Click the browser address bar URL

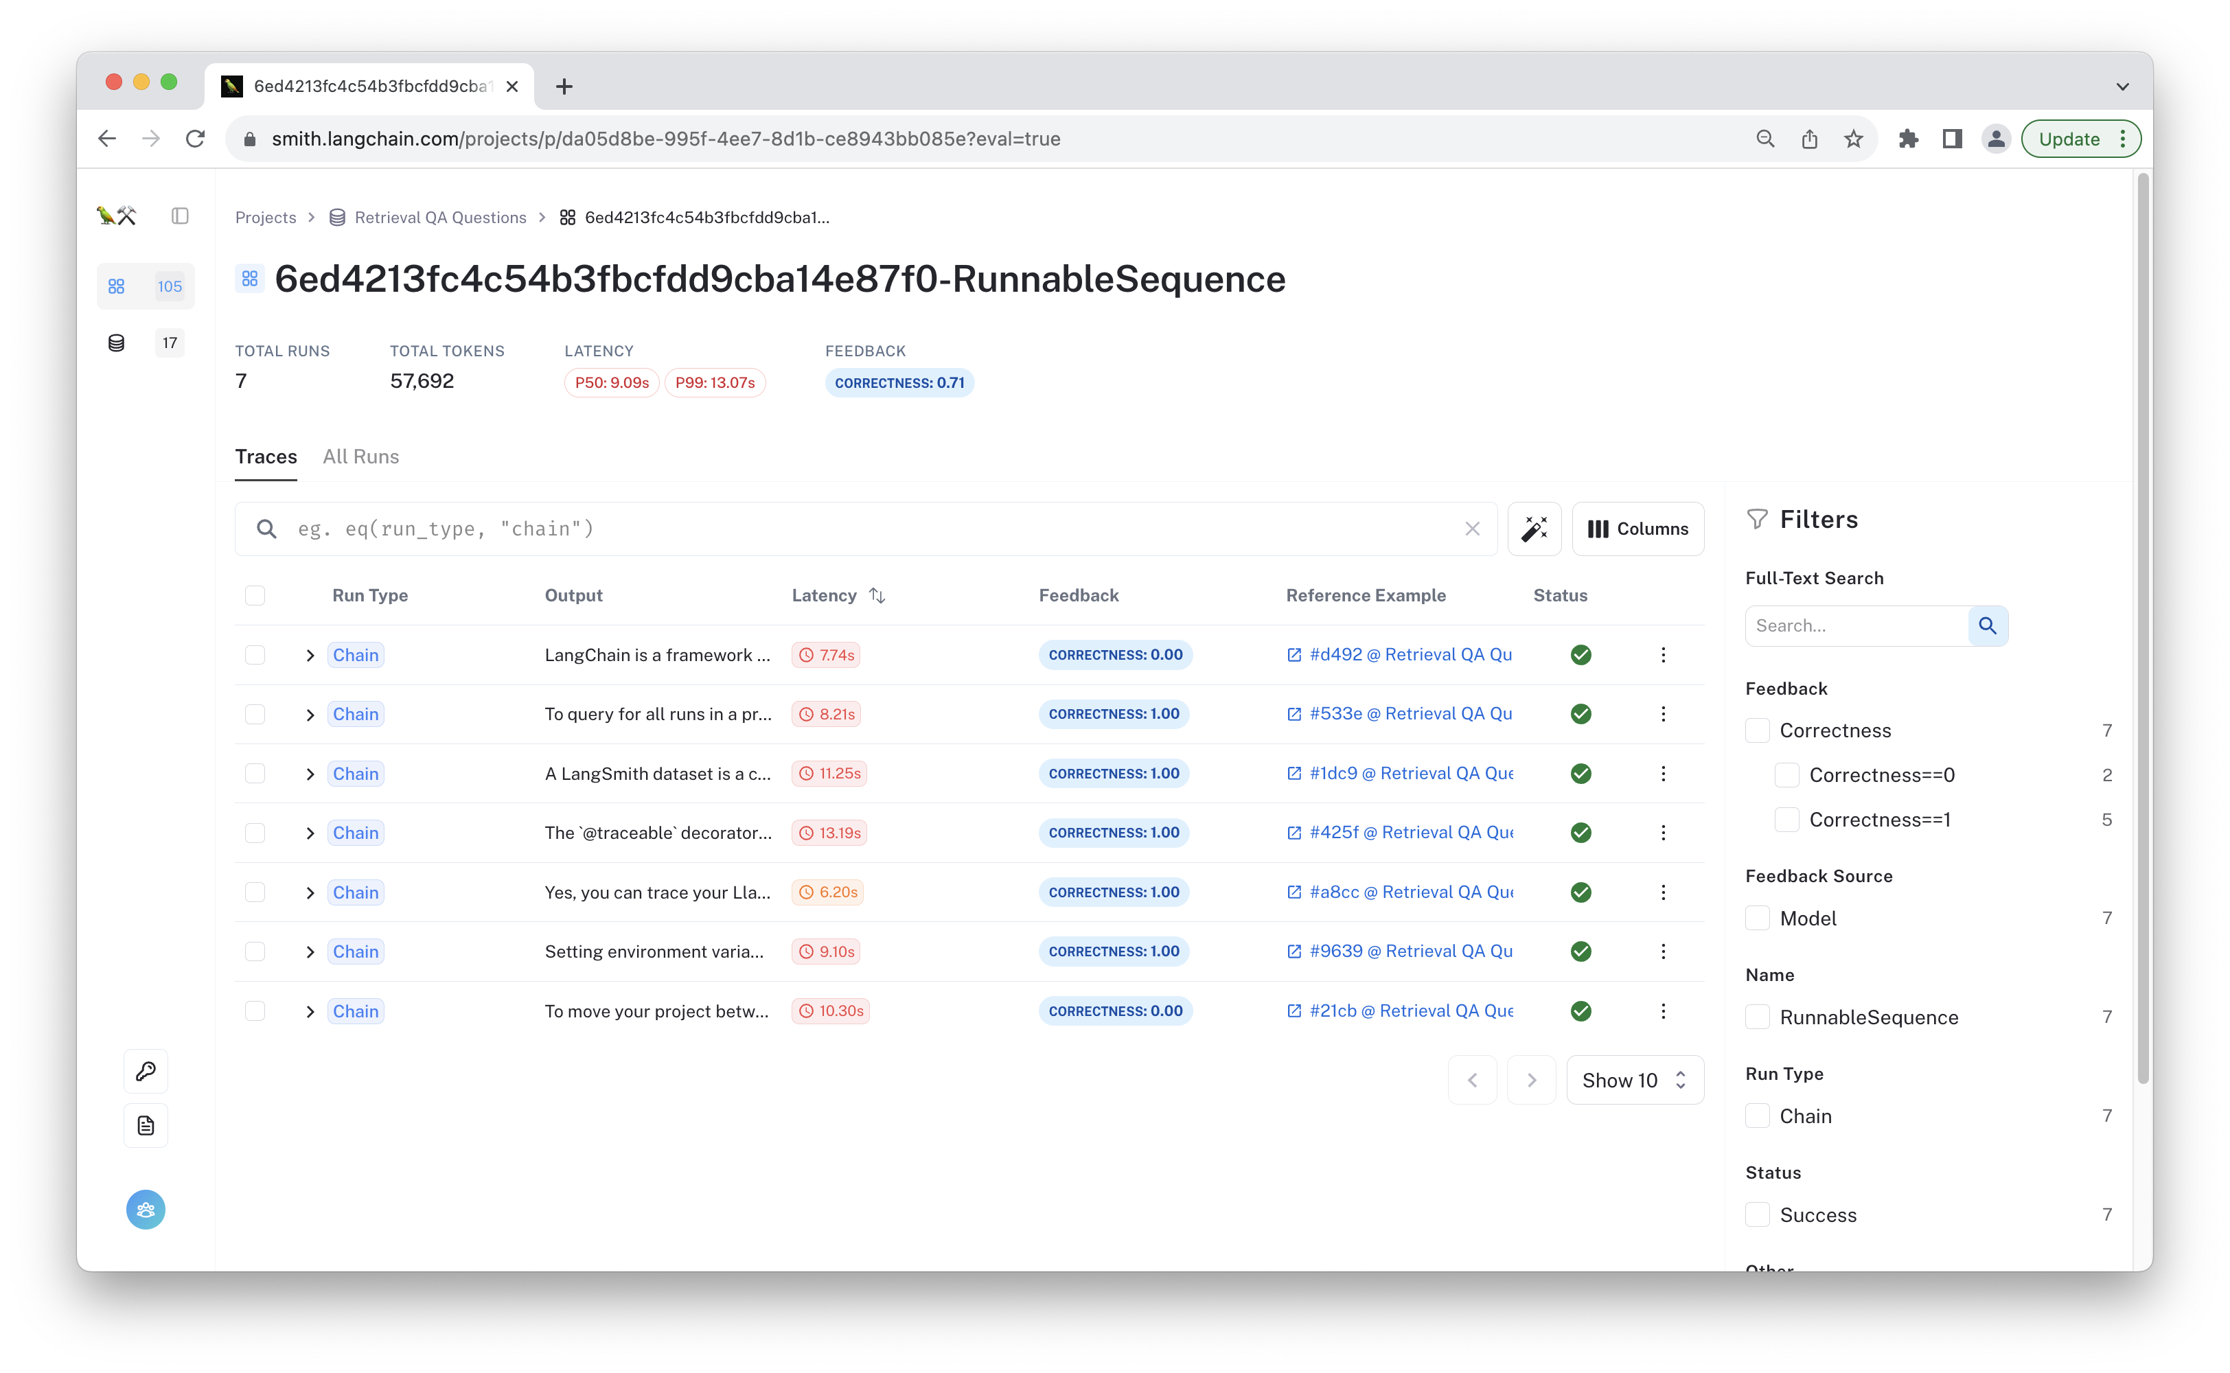click(x=665, y=139)
